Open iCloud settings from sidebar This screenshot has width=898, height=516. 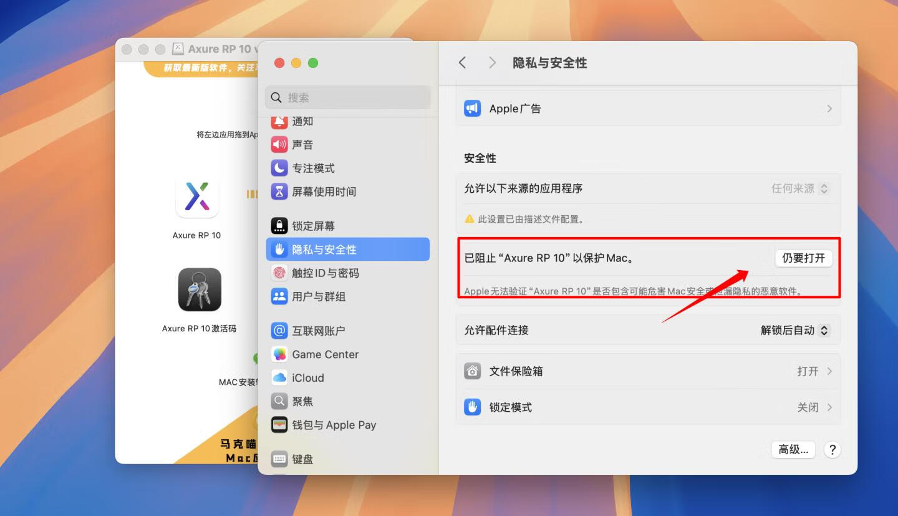pos(308,377)
